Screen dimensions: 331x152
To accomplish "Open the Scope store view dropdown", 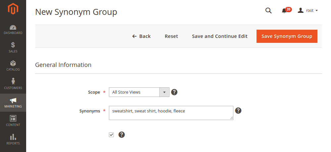I will [x=139, y=92].
